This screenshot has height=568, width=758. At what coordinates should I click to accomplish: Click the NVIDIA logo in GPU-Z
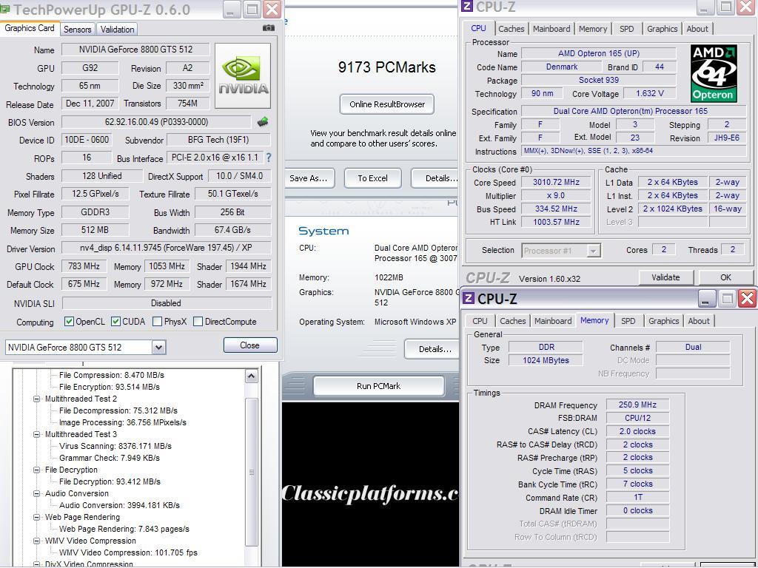pyautogui.click(x=243, y=76)
